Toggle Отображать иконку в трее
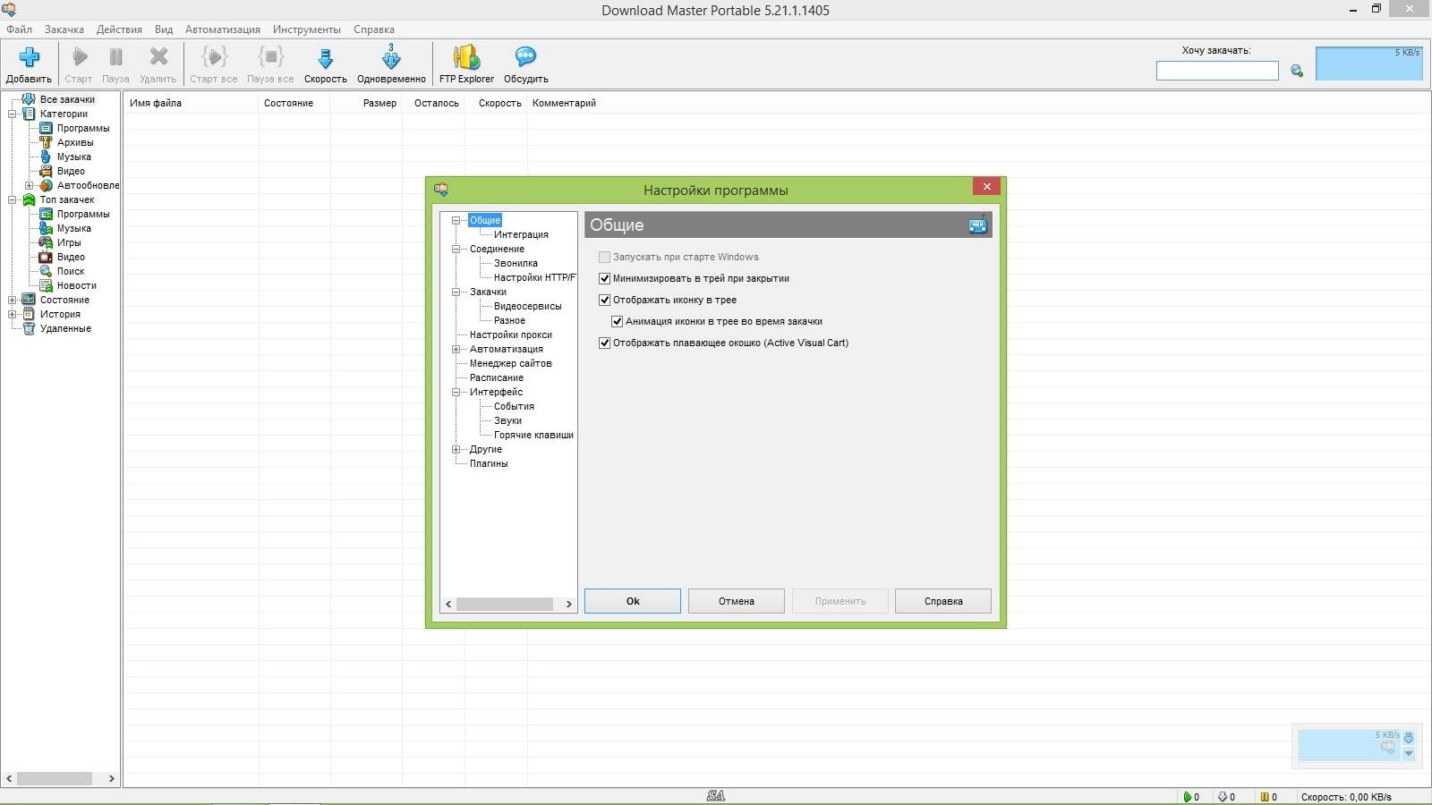 (x=604, y=300)
